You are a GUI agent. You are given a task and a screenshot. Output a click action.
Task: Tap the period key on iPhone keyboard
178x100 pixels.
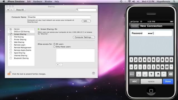139,74
